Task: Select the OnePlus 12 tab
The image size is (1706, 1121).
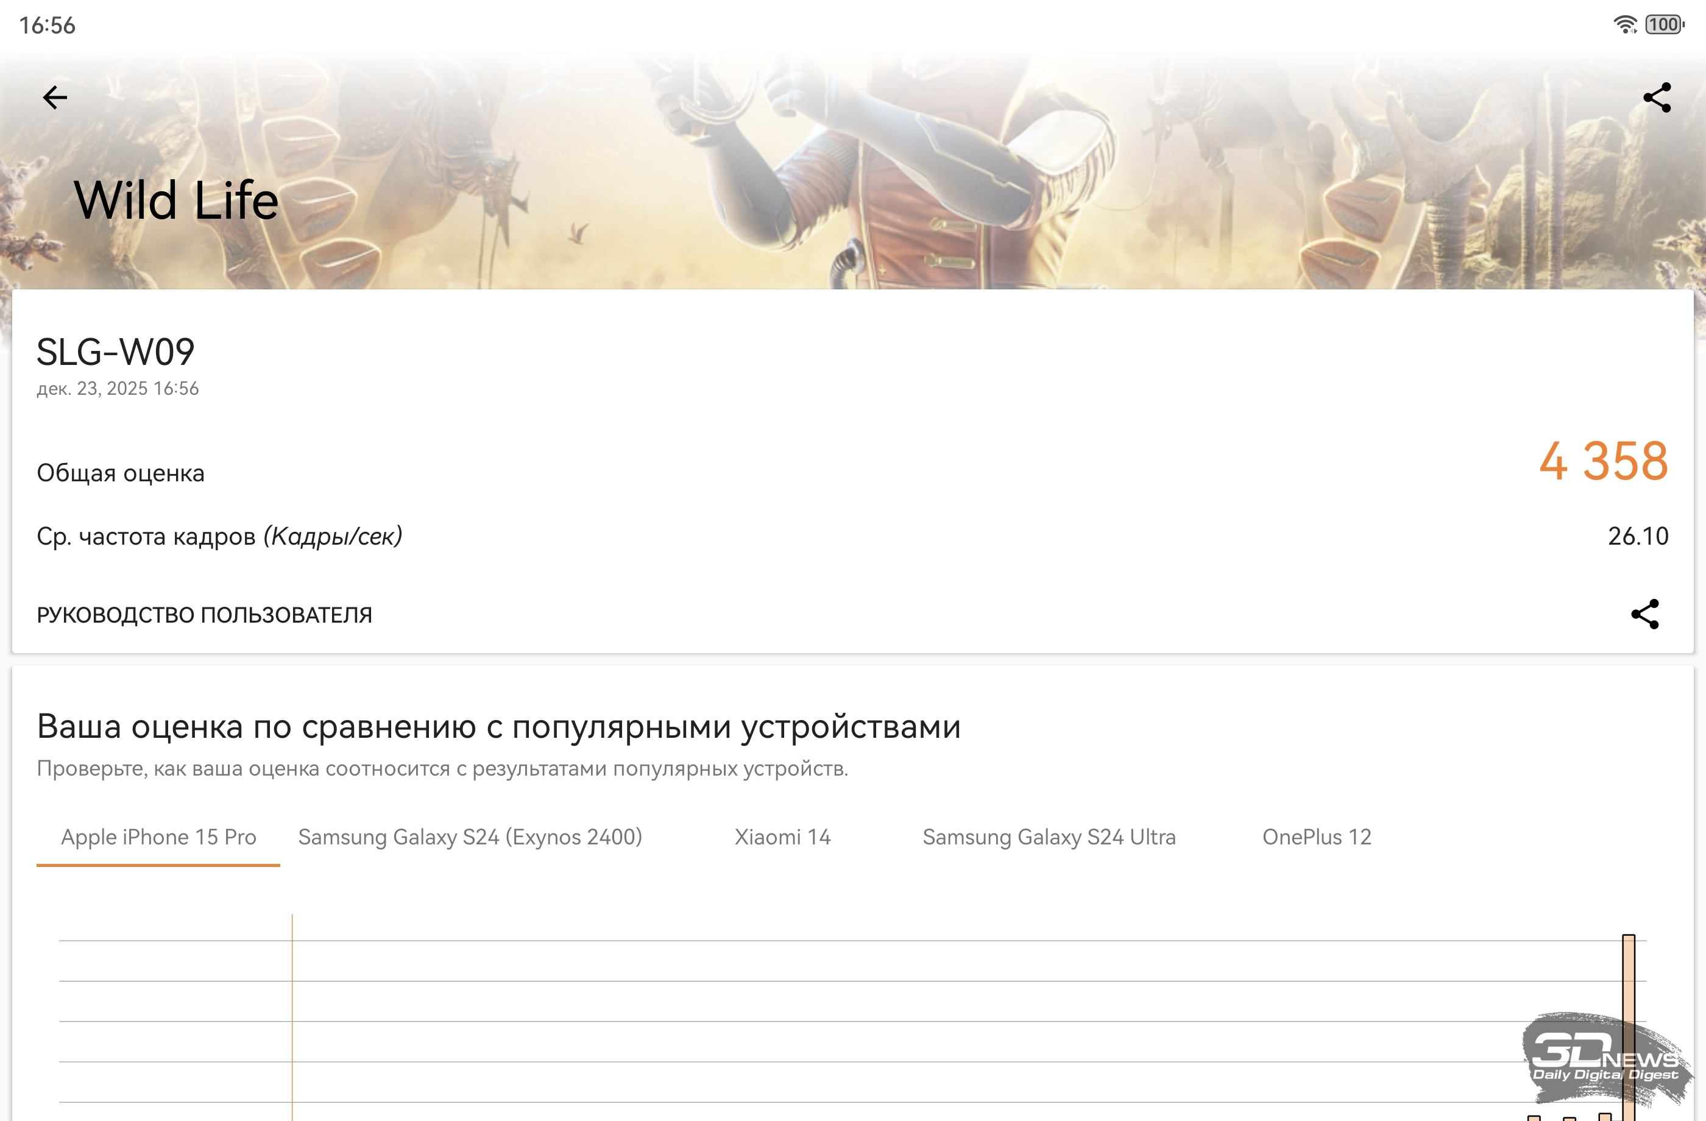Action: click(1316, 837)
